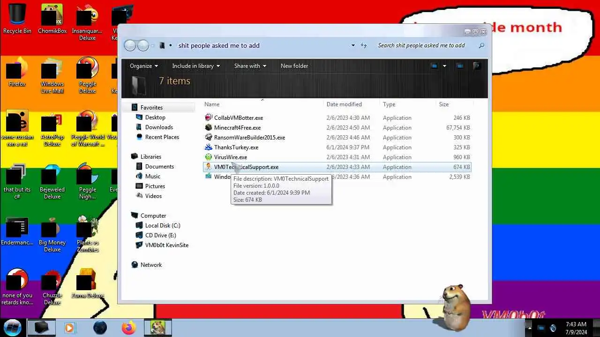Open the address bar history dropdown
This screenshot has width=600, height=337.
[x=353, y=45]
